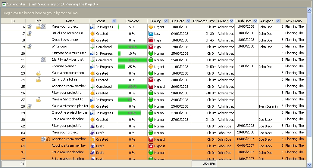Open the Status column filter dropdown

[114, 21]
